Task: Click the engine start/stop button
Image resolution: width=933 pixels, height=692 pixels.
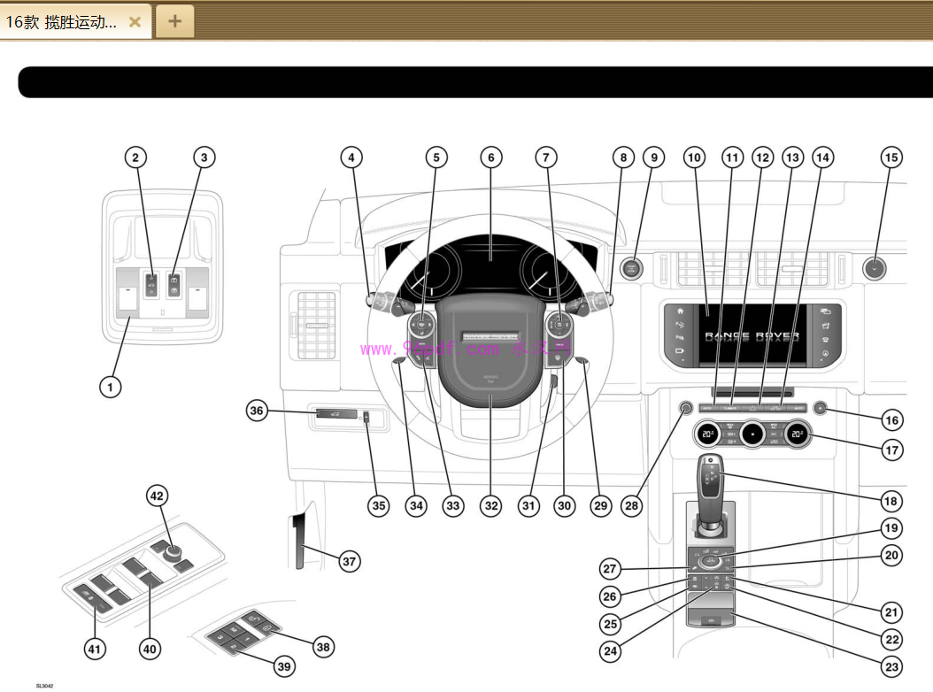Action: (631, 267)
